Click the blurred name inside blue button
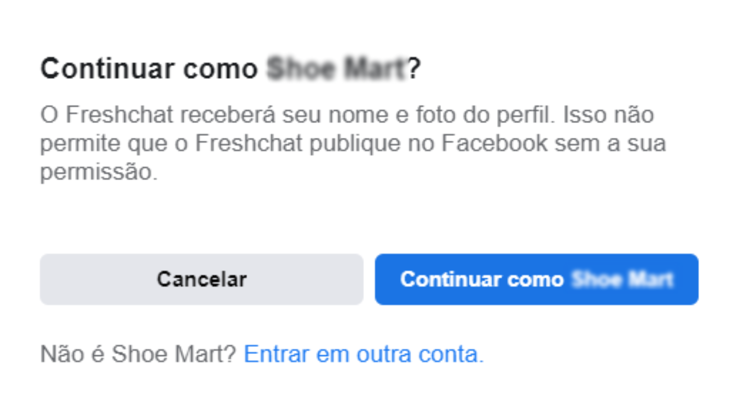This screenshot has width=730, height=402. 623,279
